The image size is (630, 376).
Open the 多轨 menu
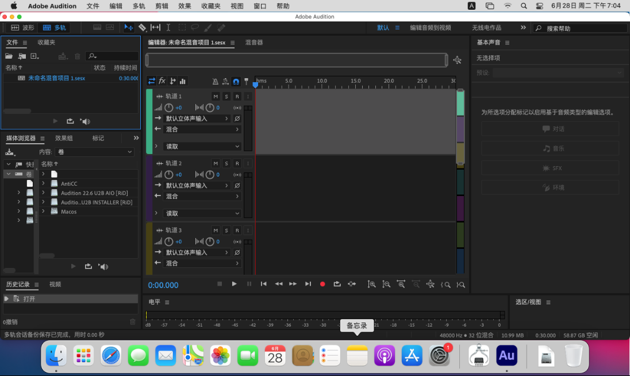139,6
